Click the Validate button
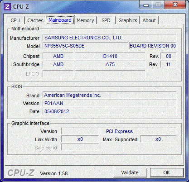 point(130,172)
